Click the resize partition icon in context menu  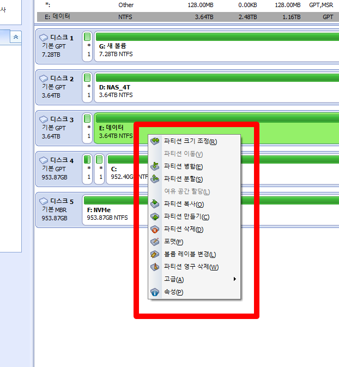155,141
